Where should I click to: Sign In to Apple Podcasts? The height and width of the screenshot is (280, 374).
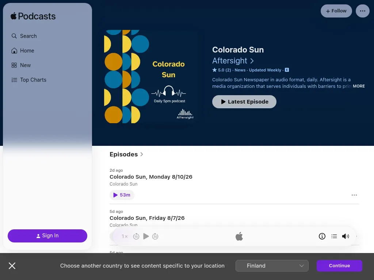tap(47, 236)
